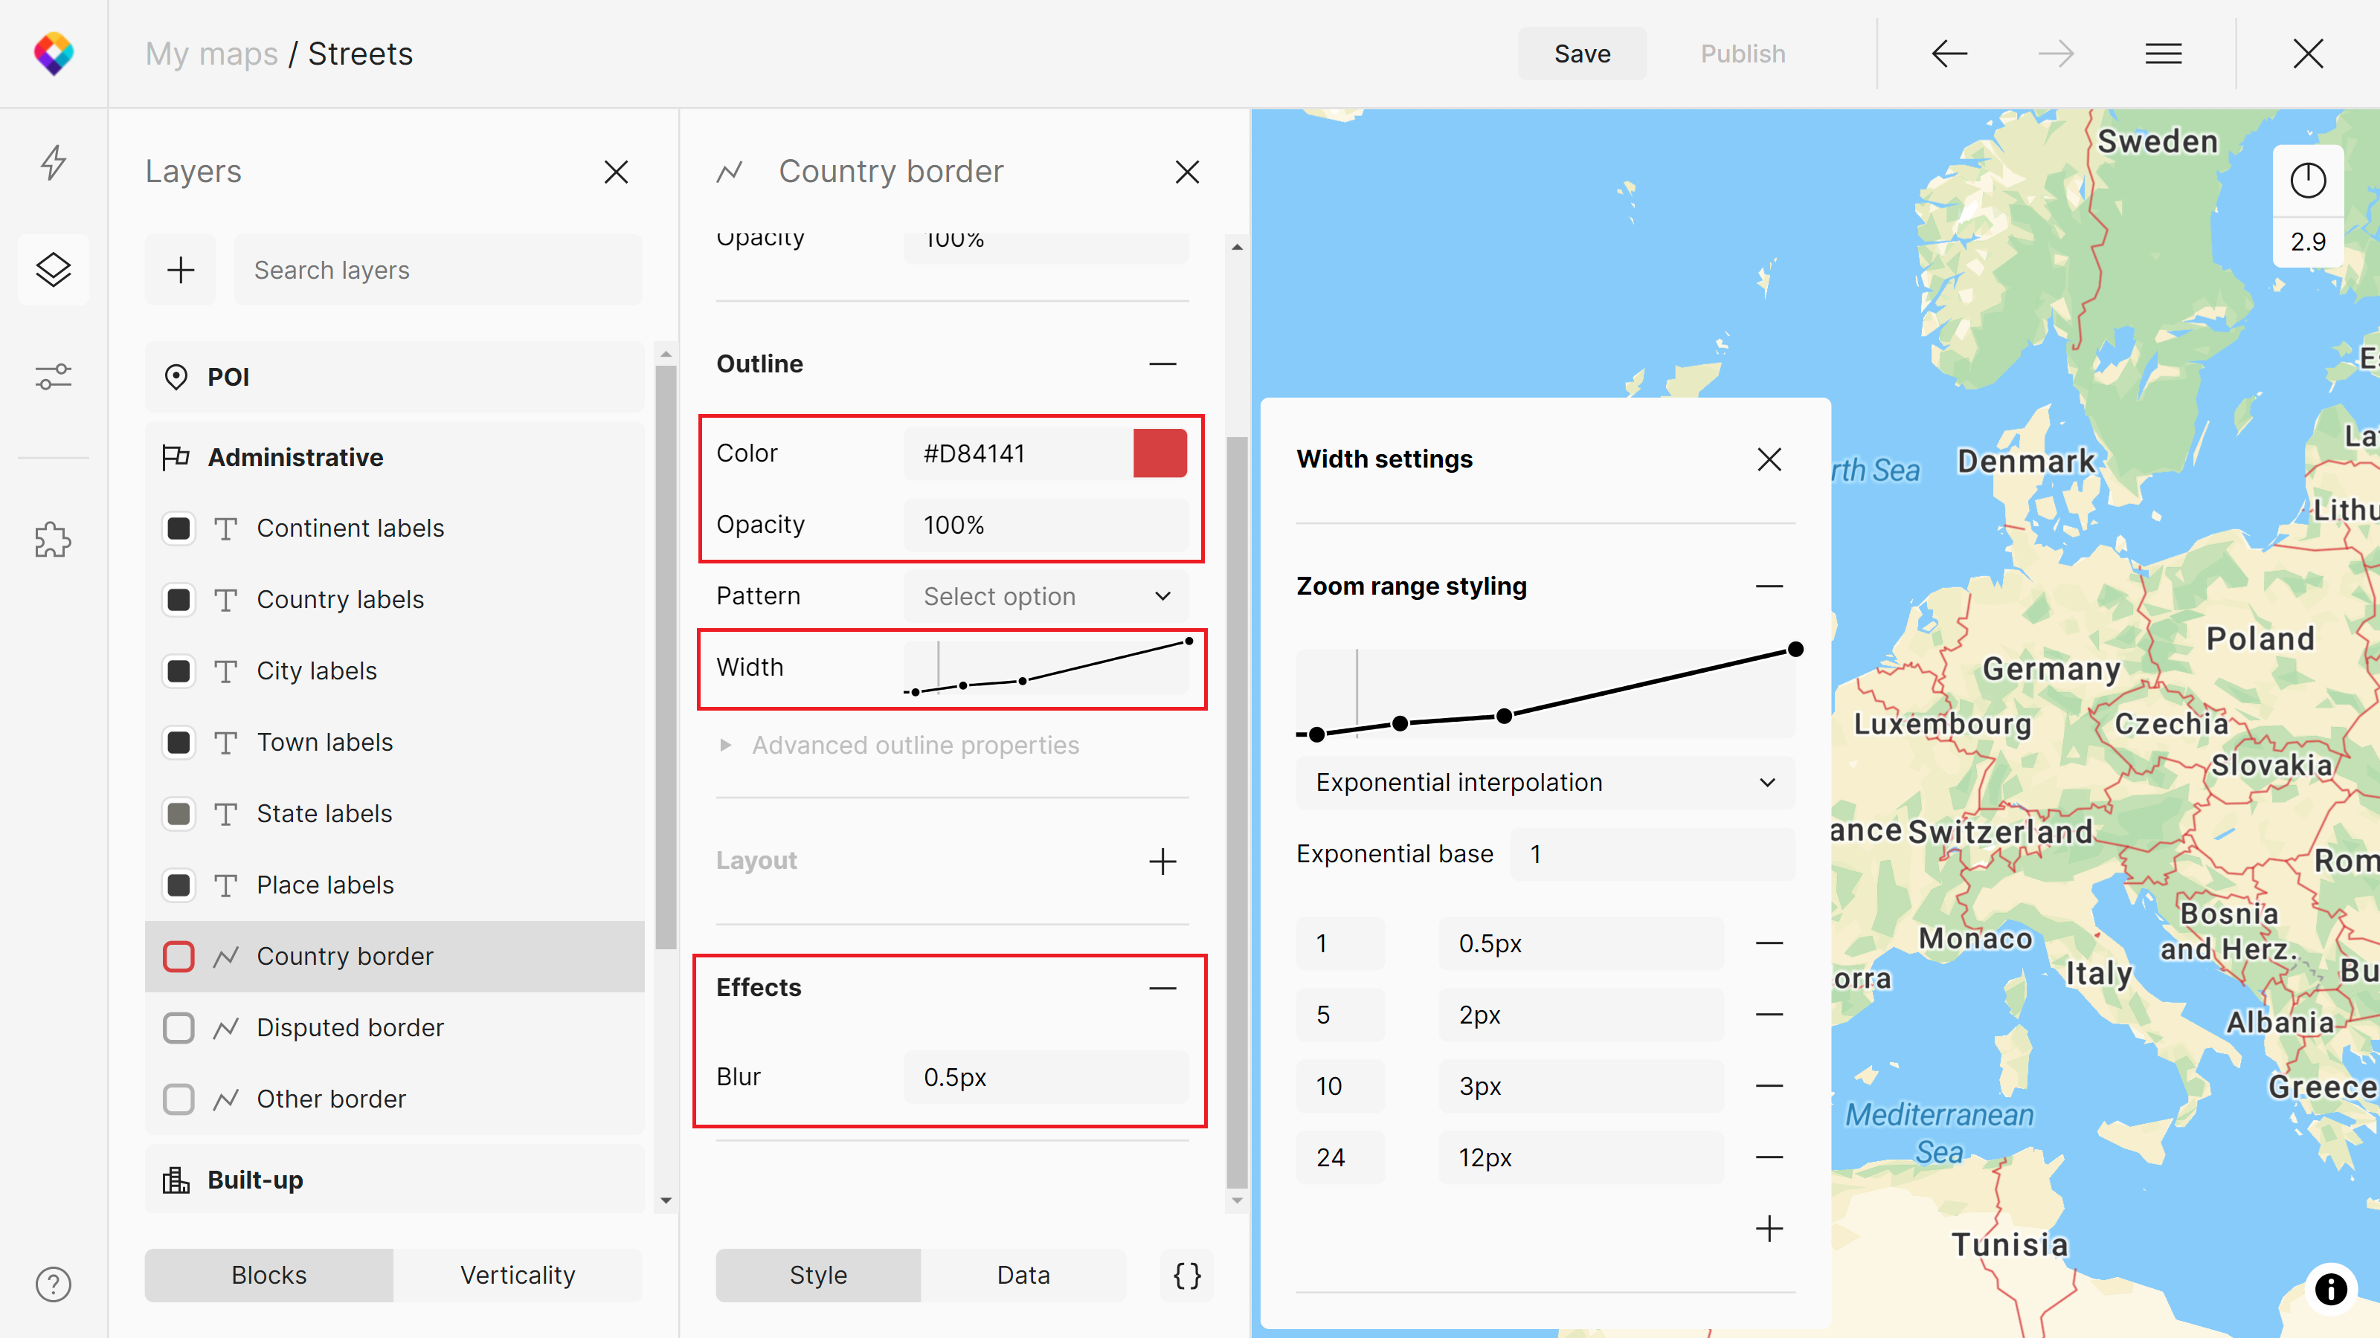Toggle Other border layer visibility checkbox
The image size is (2380, 1338).
(x=178, y=1099)
